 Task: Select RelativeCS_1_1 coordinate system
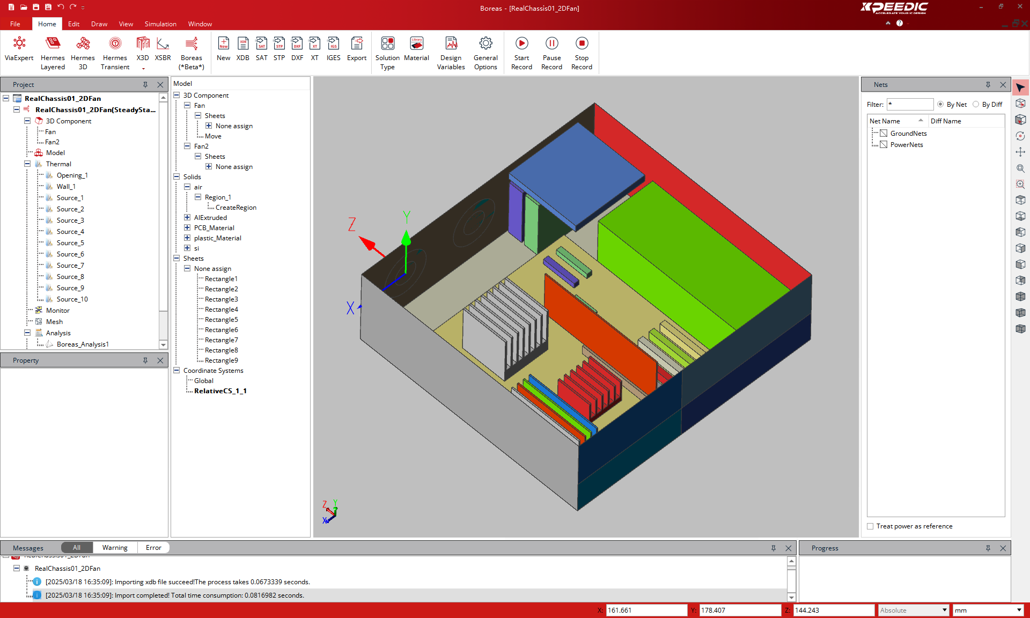[220, 391]
